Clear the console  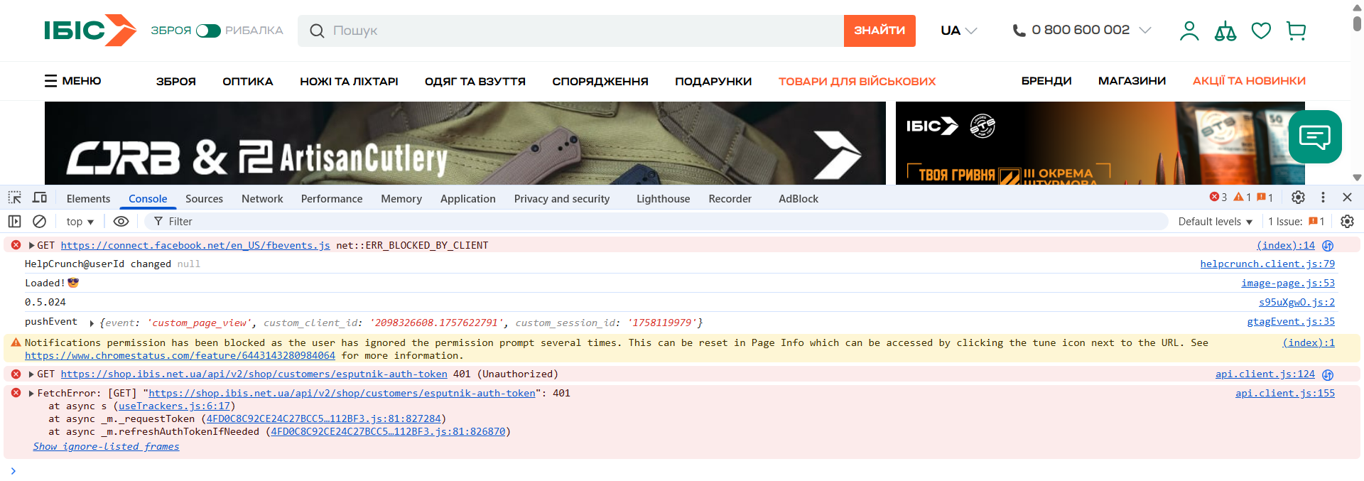click(x=40, y=222)
